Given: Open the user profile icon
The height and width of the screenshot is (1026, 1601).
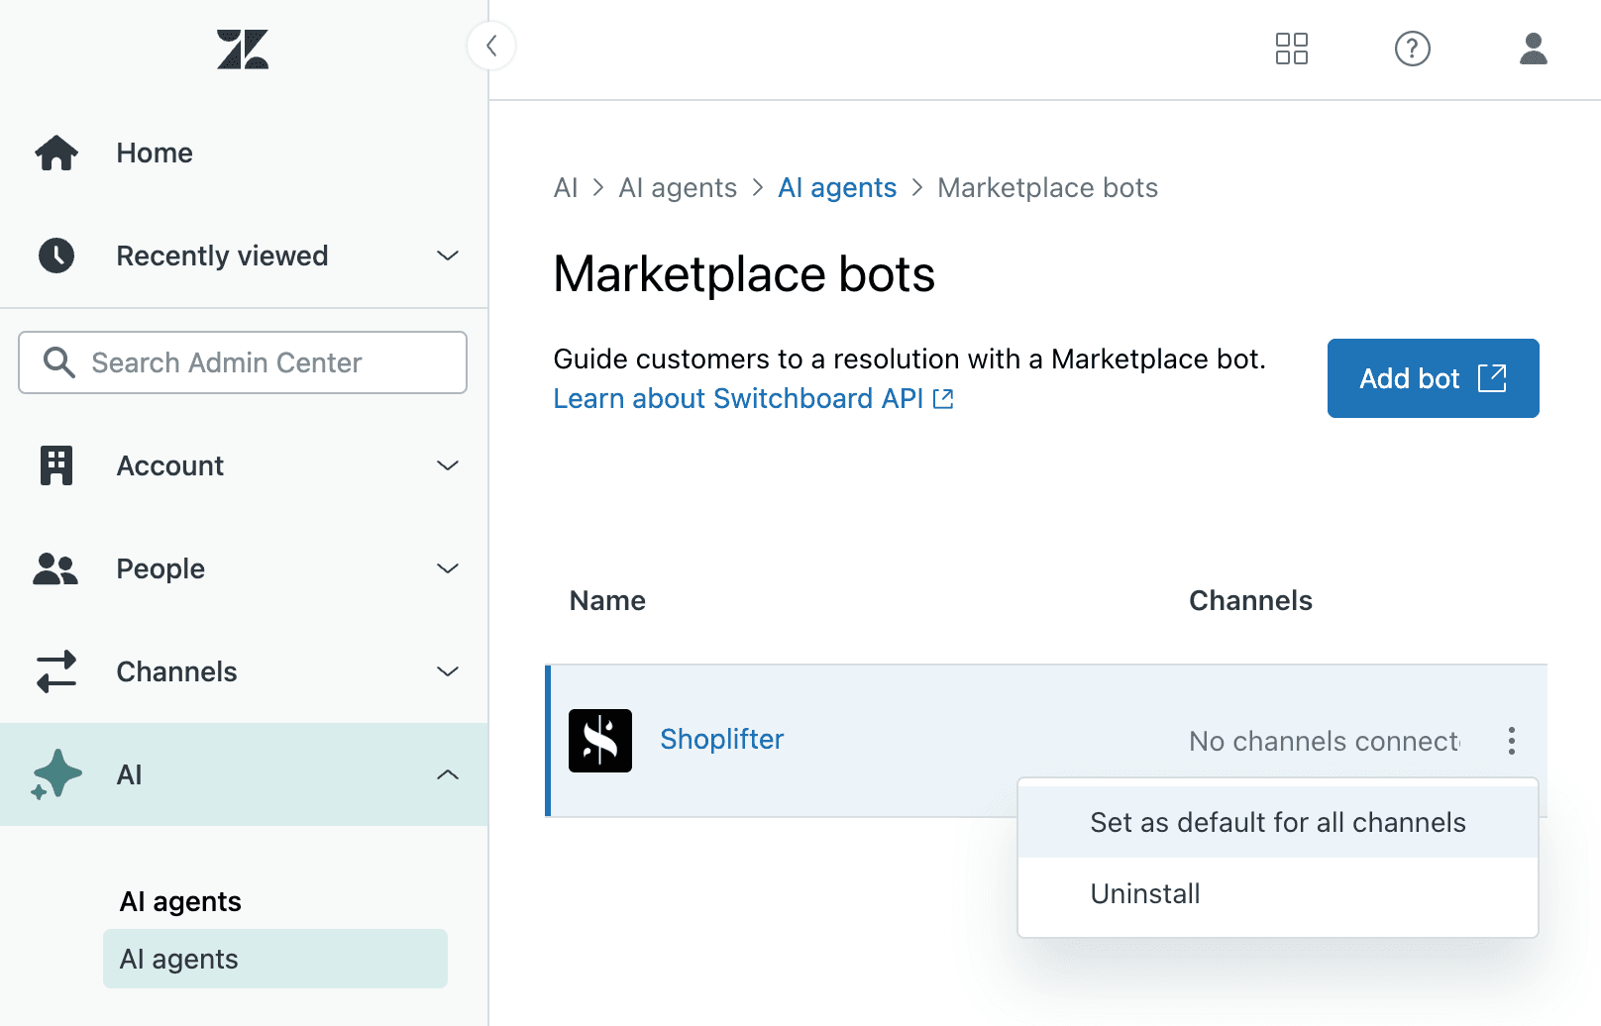Looking at the screenshot, I should coord(1534,49).
